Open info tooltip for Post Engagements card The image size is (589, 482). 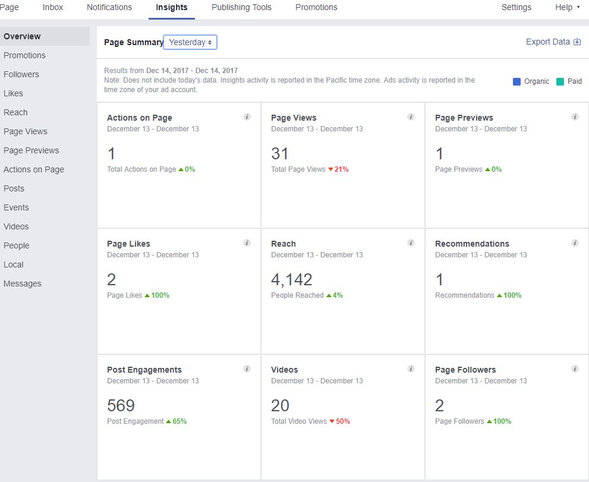click(247, 369)
